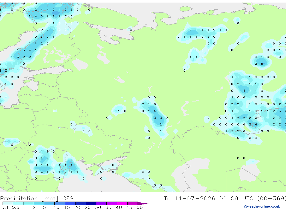The width and height of the screenshot is (286, 209).
Task: Click the 15–20 mm blue legend swatch
Action: [x=70, y=203]
